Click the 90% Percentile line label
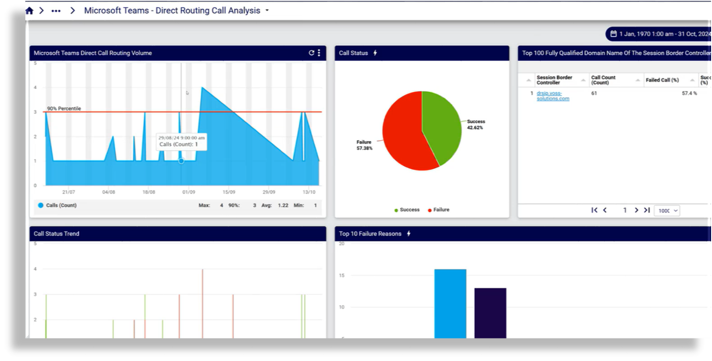712x361 pixels. 64,108
